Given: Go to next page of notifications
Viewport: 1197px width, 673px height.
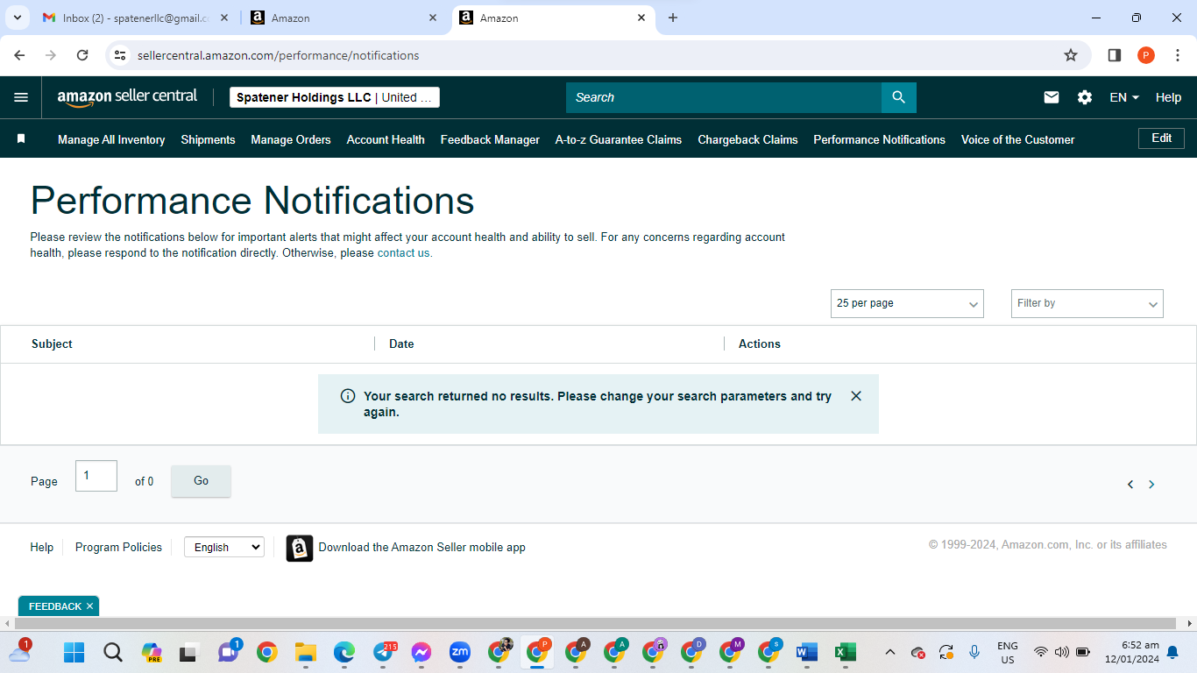Looking at the screenshot, I should click(x=1151, y=485).
